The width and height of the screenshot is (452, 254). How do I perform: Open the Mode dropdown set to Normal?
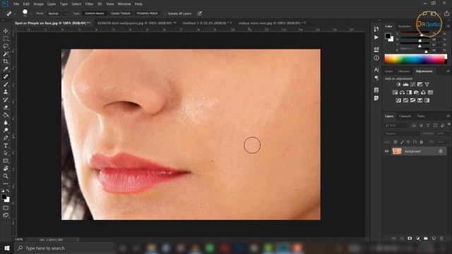point(57,13)
